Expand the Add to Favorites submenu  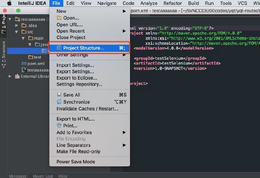pos(90,133)
